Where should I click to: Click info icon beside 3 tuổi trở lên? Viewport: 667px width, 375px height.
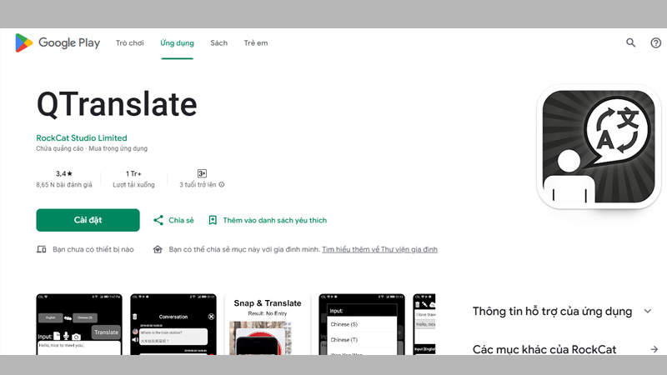click(x=222, y=184)
